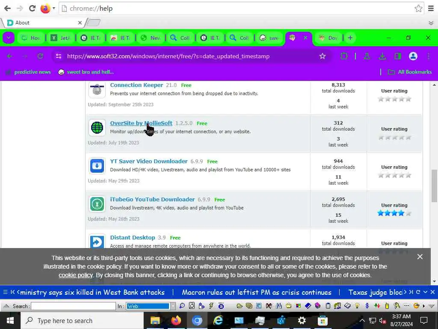
Task: Open the All Bookmarks folder
Action: tap(410, 72)
